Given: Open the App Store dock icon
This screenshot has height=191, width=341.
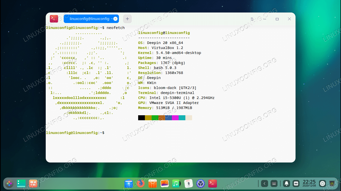Looking at the screenshot, I should pyautogui.click(x=153, y=184).
